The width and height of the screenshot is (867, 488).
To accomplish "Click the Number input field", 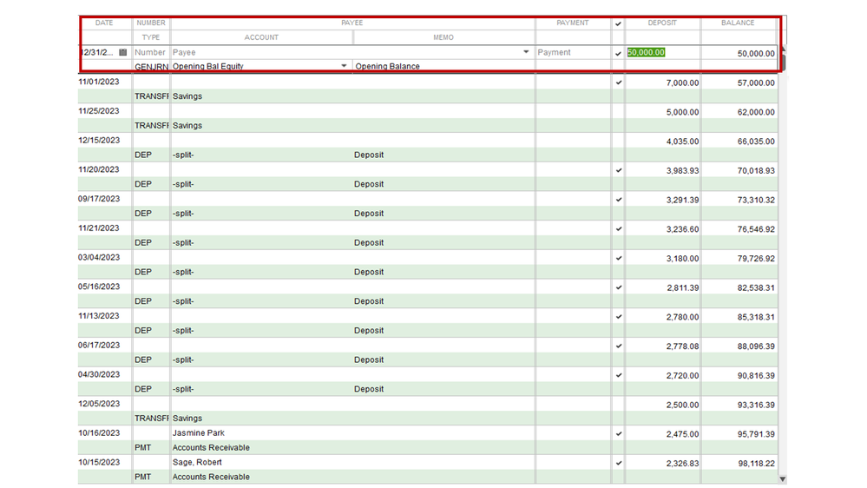I will 150,52.
